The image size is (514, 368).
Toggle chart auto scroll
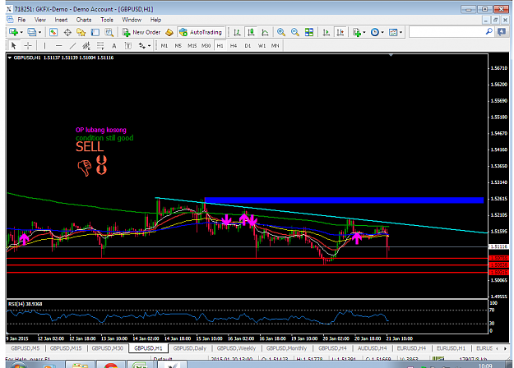point(326,32)
